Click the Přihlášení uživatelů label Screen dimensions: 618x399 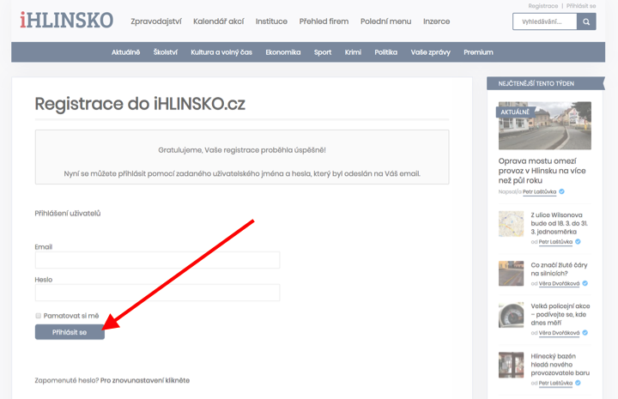[68, 214]
